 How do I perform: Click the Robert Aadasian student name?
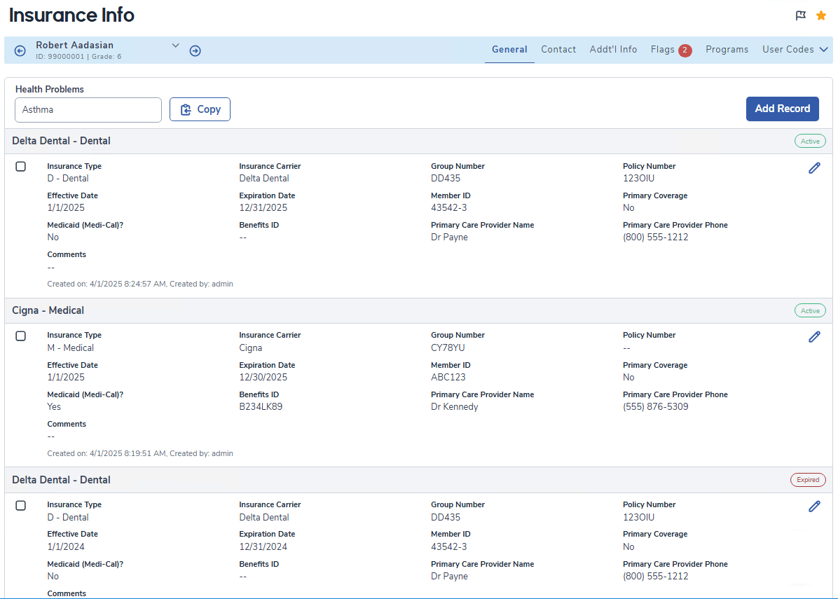75,45
